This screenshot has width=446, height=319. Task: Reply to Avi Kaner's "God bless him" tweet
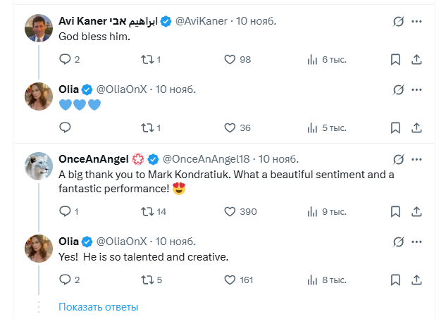tap(66, 60)
